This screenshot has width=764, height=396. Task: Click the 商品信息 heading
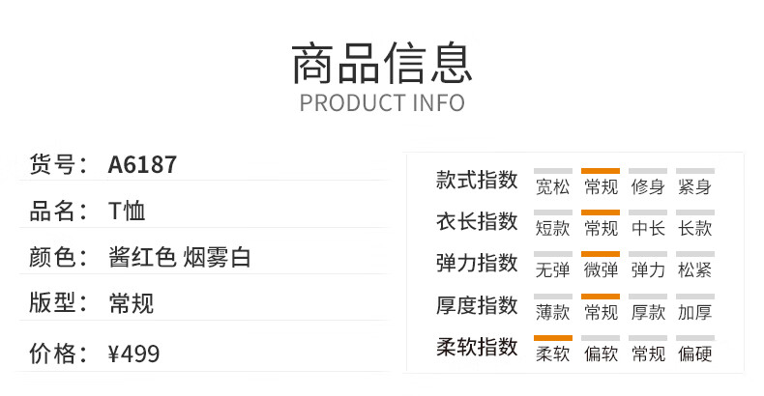382,63
